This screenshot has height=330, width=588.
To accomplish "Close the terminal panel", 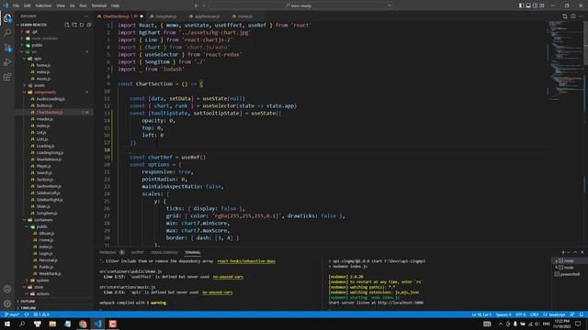I will click(x=582, y=253).
